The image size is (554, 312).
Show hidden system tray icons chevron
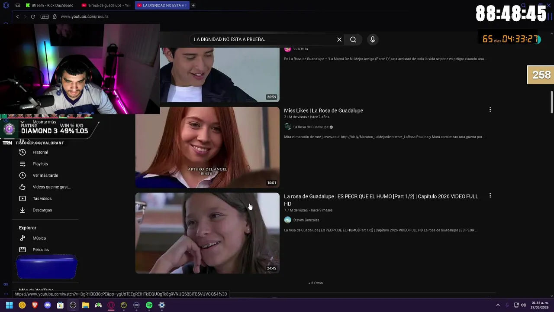(x=498, y=305)
